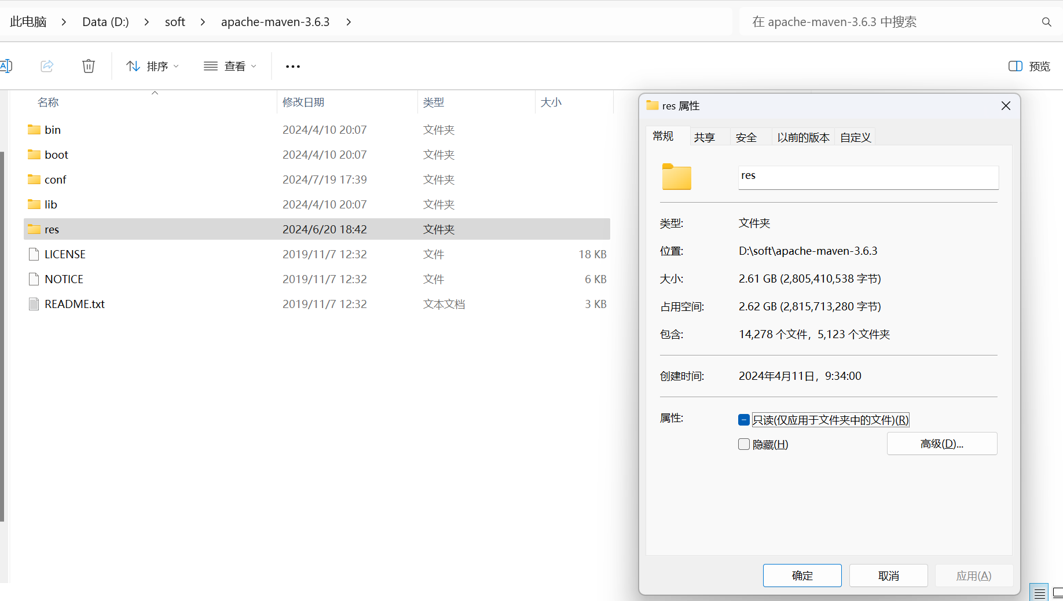The width and height of the screenshot is (1063, 601).
Task: Select the bin folder icon
Action: point(34,130)
